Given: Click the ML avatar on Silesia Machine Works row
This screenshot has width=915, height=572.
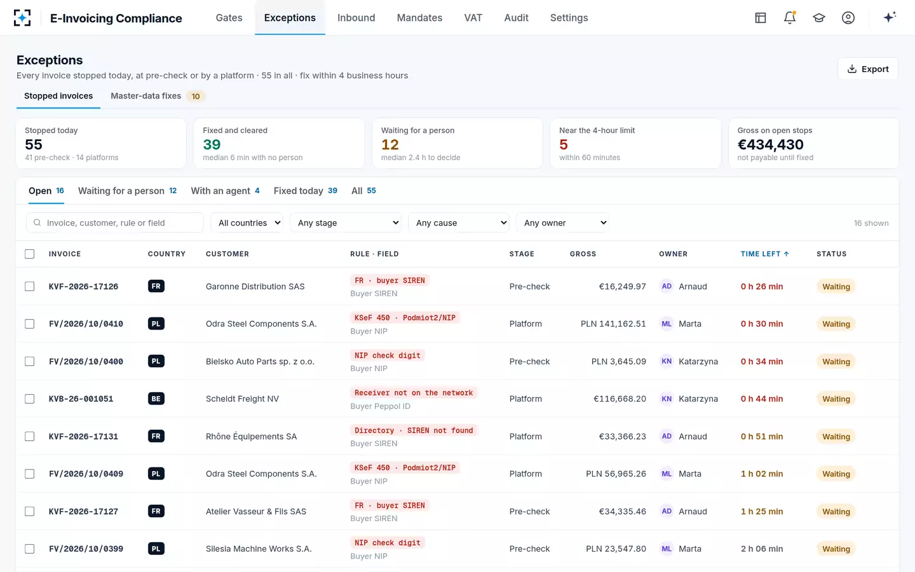Looking at the screenshot, I should click(667, 548).
